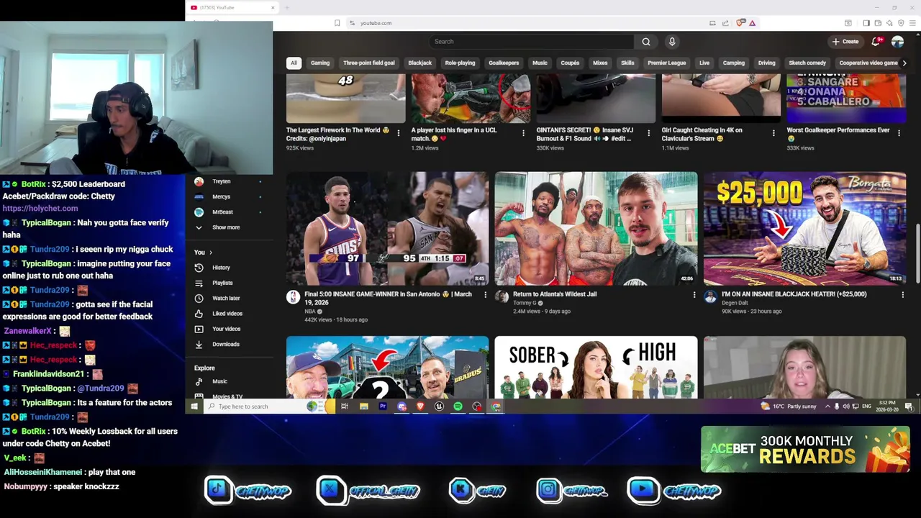The width and height of the screenshot is (921, 518).
Task: Open Watch later in the sidebar
Action: point(226,298)
